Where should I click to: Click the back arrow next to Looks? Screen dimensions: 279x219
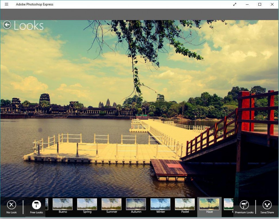[x=7, y=25]
